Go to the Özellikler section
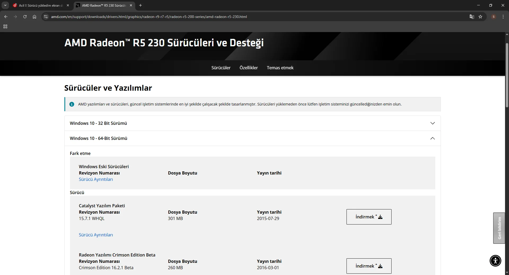Image resolution: width=509 pixels, height=275 pixels. pos(249,68)
